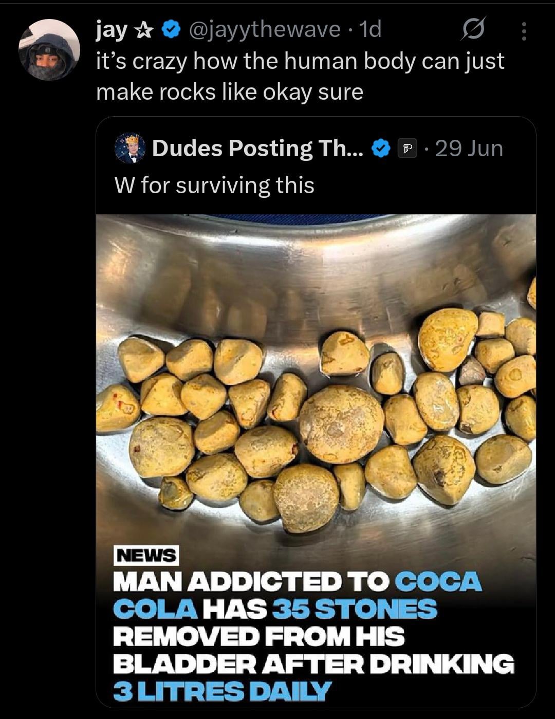This screenshot has height=719, width=555.
Task: Click the NEWS label on the image
Action: 146,555
